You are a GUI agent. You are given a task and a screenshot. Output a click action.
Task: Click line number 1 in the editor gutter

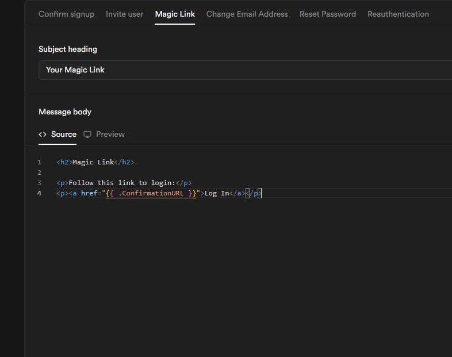[x=39, y=163]
